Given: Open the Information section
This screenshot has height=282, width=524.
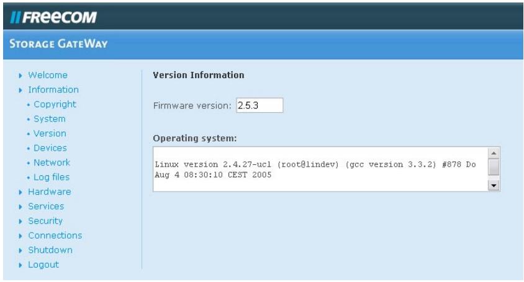Looking at the screenshot, I should 53,90.
